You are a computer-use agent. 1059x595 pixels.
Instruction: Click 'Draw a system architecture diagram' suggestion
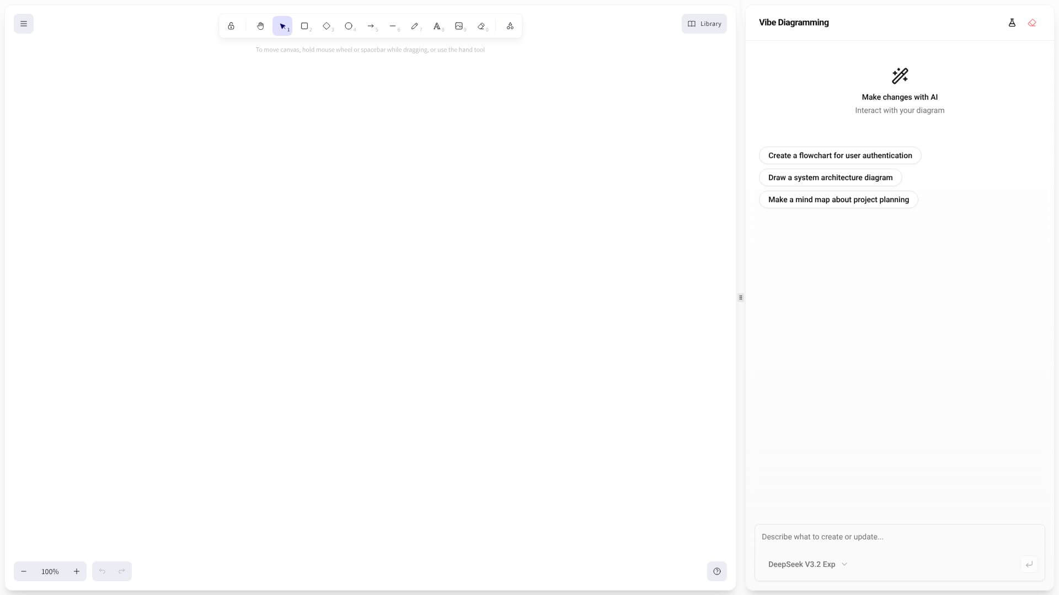[x=830, y=177]
